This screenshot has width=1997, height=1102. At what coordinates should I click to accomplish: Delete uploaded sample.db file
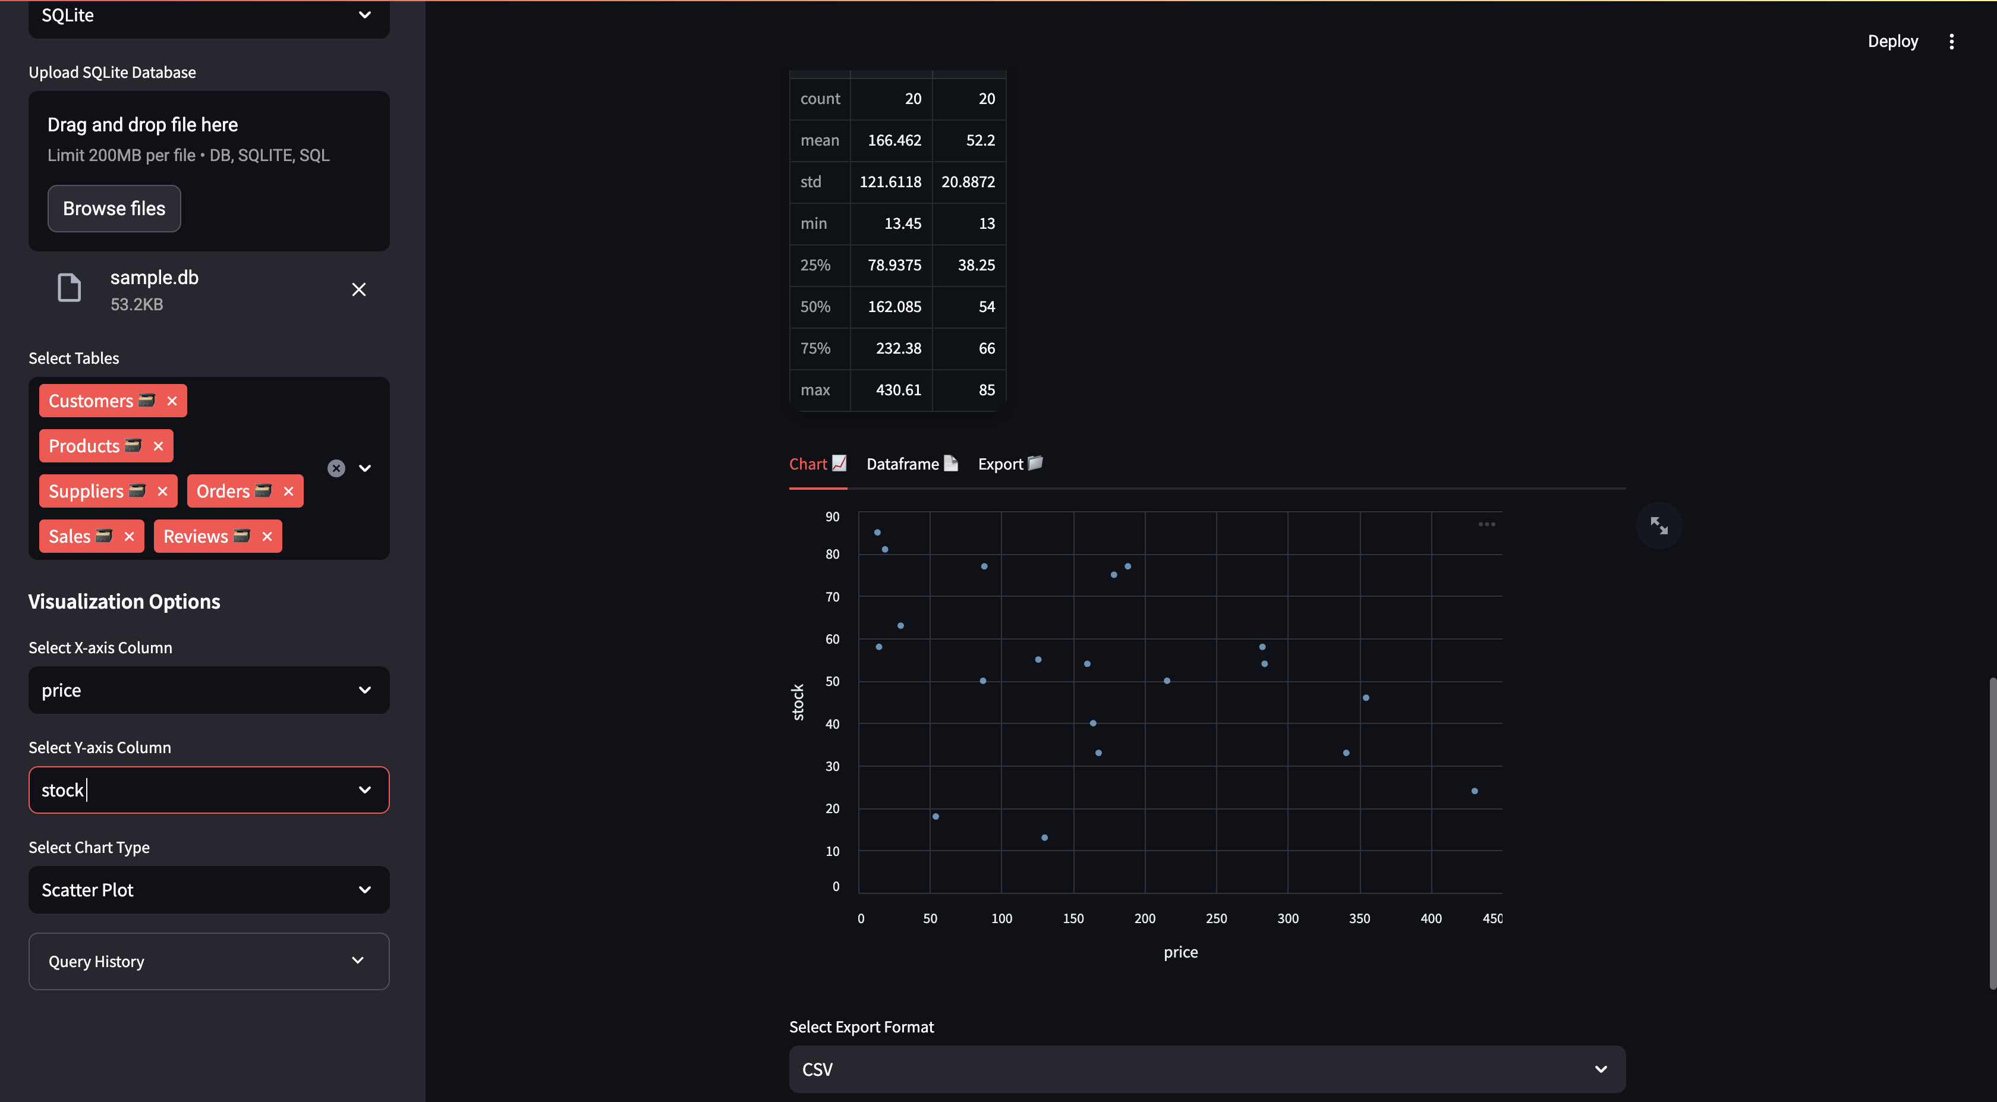(358, 289)
